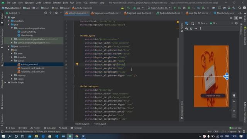This screenshot has height=139, width=247.
Task: Open the Android view dropdown in project panel
Action: pyautogui.click(x=13, y=13)
